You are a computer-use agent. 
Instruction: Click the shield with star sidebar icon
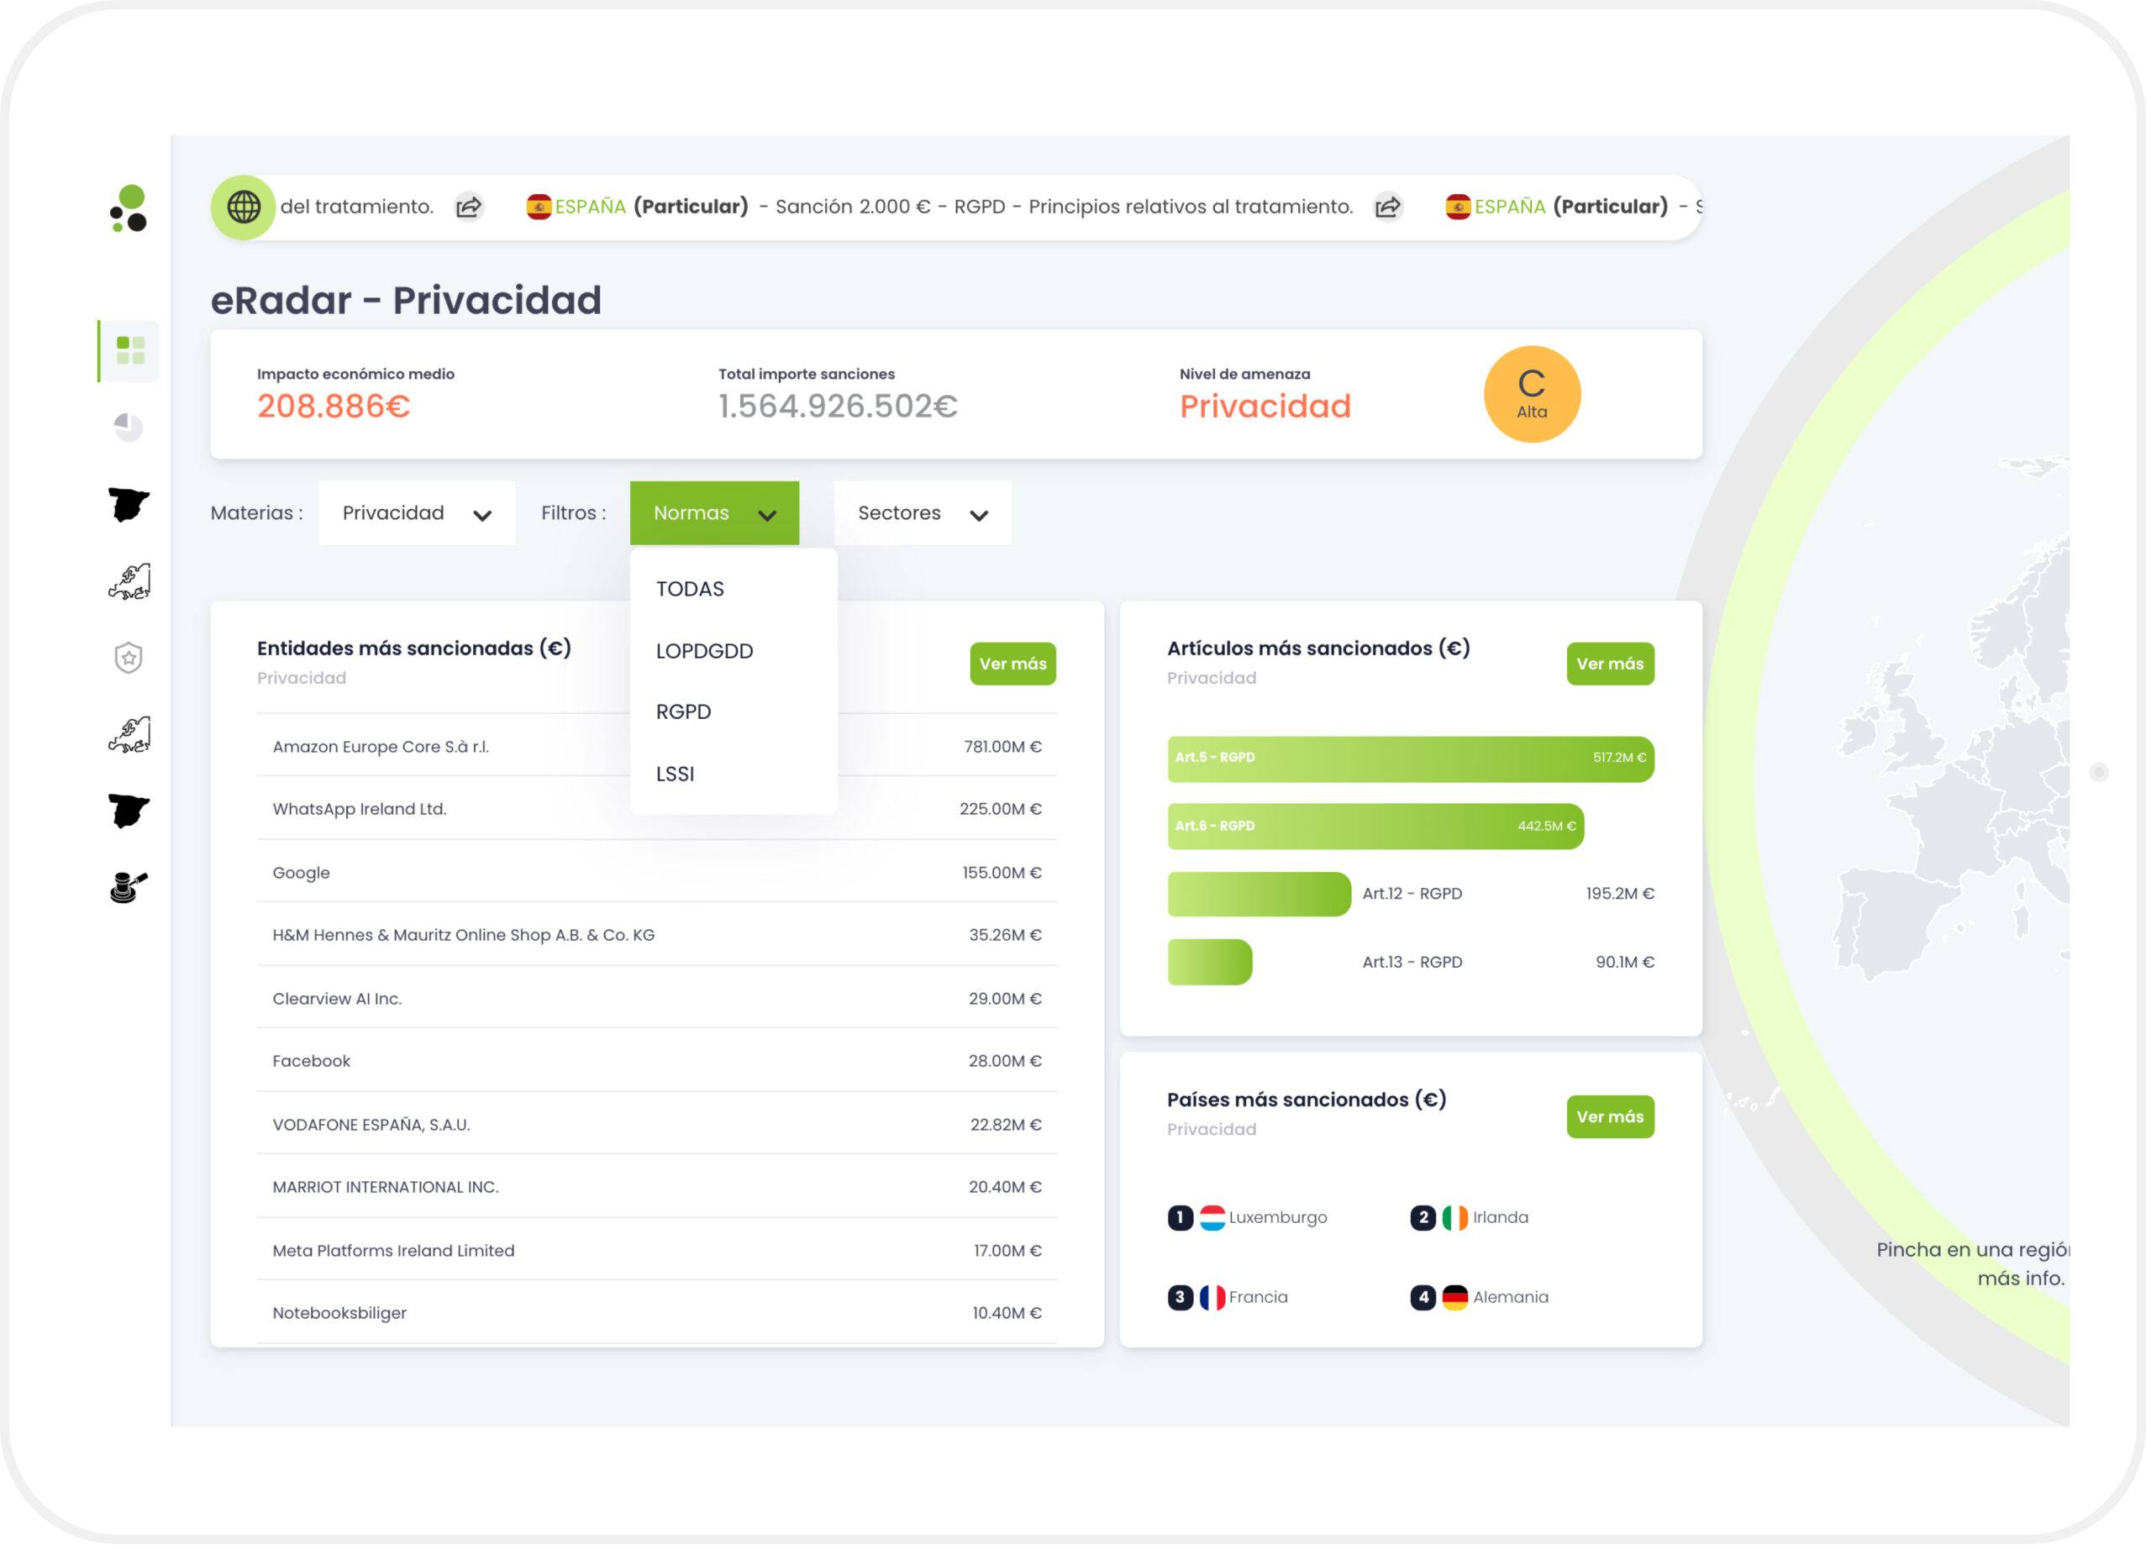pyautogui.click(x=129, y=659)
